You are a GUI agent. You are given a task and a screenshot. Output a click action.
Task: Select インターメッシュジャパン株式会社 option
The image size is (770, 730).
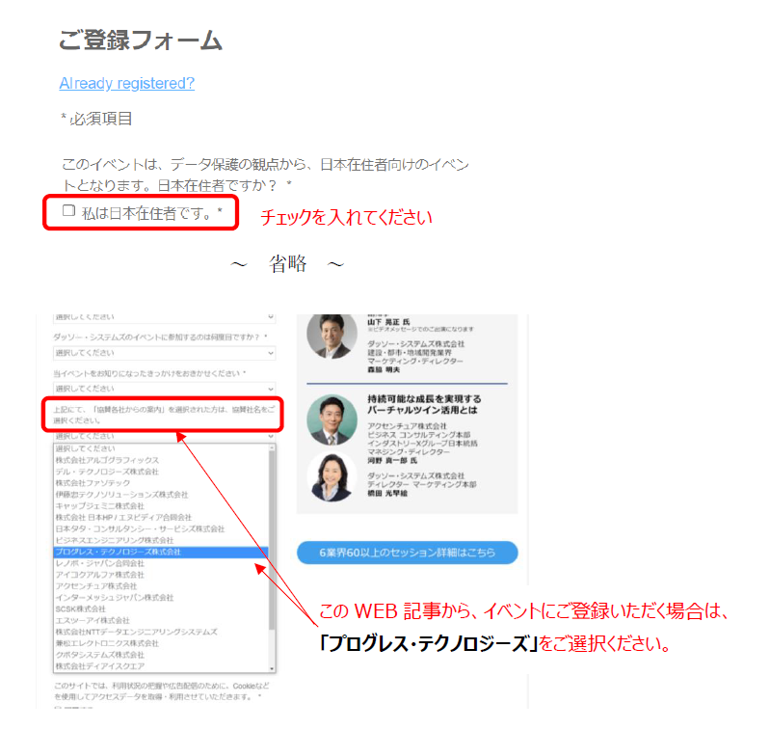point(161,597)
